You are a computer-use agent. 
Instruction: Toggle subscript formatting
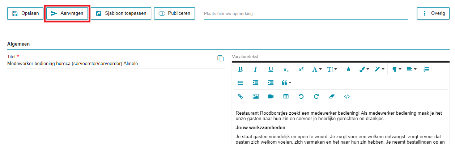click(x=286, y=69)
